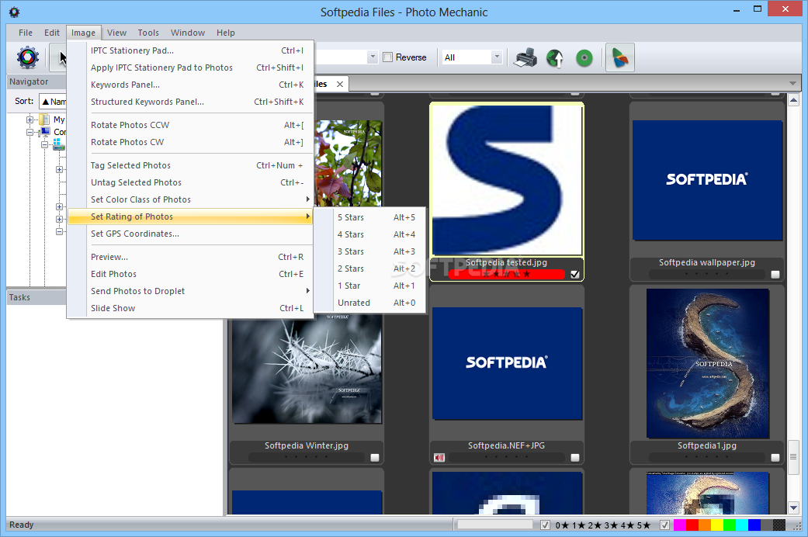
Task: Tag Softpedia wallpaper.jpg with its checkbox
Action: click(775, 275)
